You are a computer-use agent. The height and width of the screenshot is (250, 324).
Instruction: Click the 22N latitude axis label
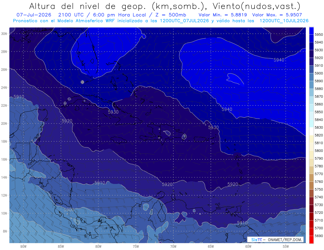[x=4, y=105]
